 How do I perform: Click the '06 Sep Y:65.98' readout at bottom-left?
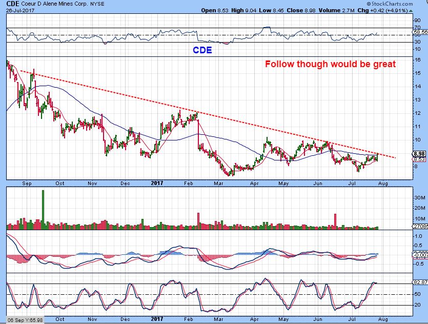point(25,320)
